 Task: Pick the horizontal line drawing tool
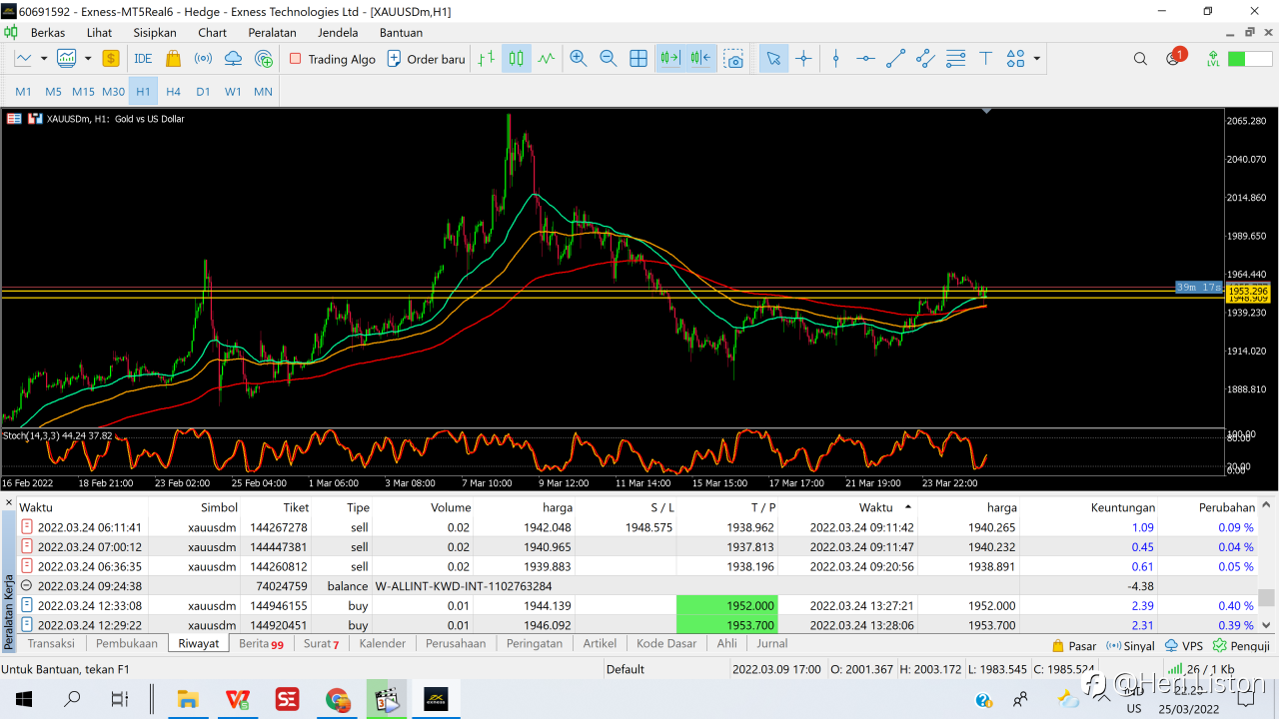[865, 59]
